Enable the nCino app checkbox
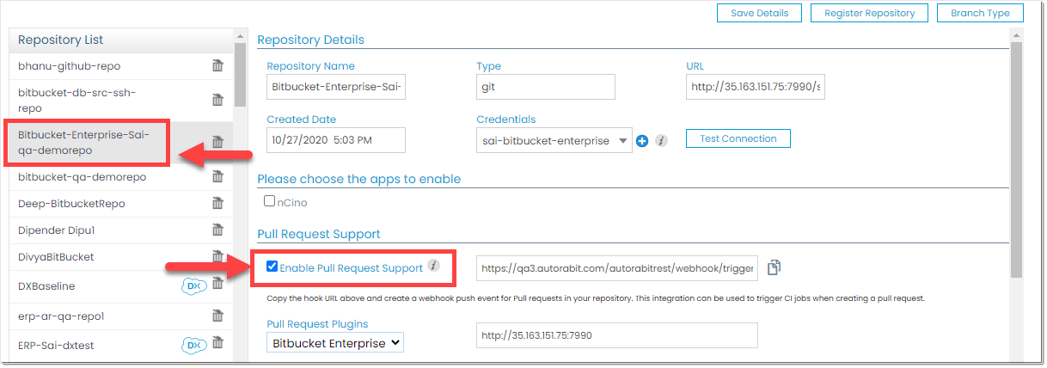Image resolution: width=1047 pixels, height=368 pixels. 270,202
